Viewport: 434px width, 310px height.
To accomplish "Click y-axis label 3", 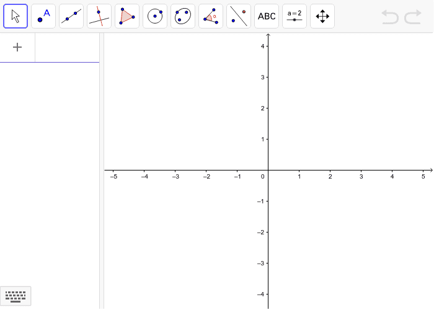I will pyautogui.click(x=263, y=77).
